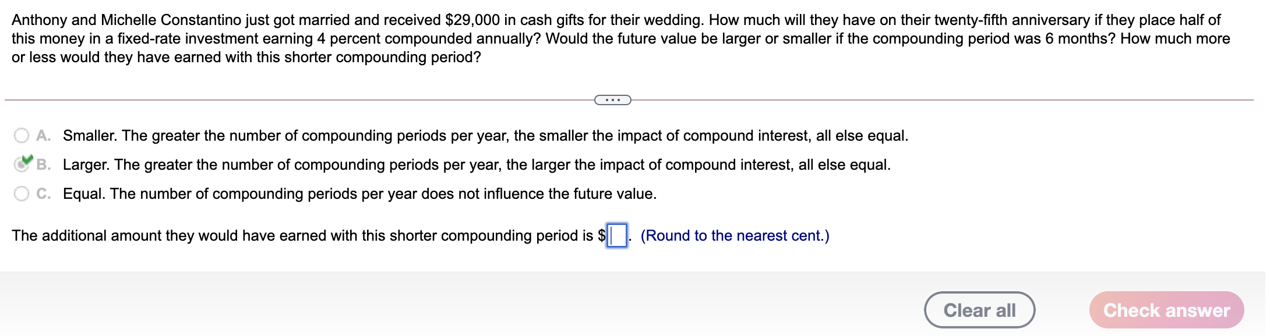Click the letter label 'C.' beside third option

click(44, 194)
